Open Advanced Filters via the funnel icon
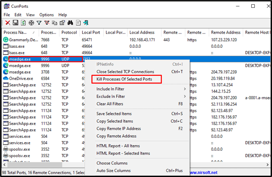This screenshot has width=272, height=177. [39, 23]
